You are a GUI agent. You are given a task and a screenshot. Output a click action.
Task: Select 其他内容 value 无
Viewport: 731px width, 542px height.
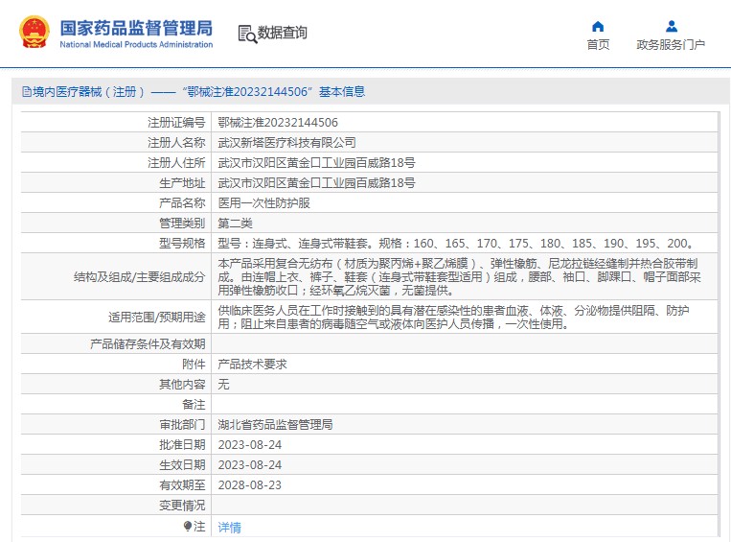[224, 385]
